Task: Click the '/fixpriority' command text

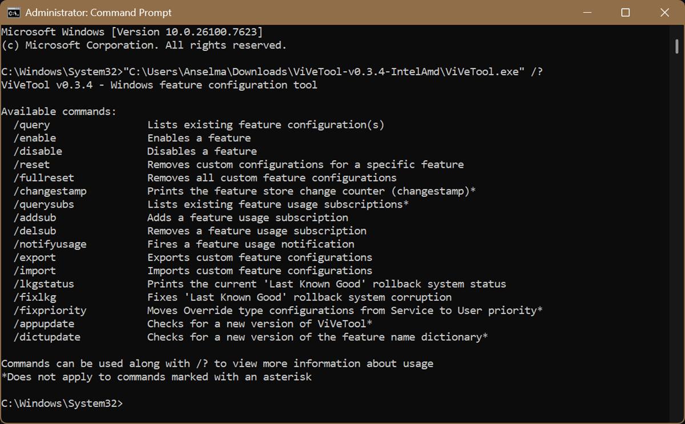Action: [50, 310]
